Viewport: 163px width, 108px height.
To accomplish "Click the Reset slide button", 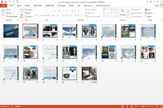I will coord(28,13).
